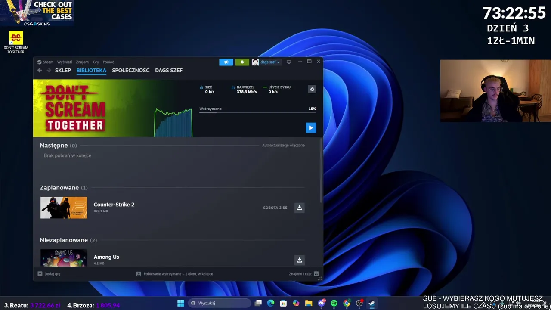
Task: Click the downloads status icon in footer
Action: pyautogui.click(x=139, y=274)
